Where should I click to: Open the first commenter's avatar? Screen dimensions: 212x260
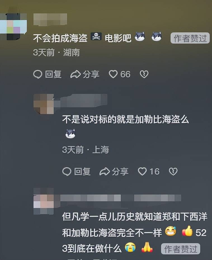click(13, 27)
